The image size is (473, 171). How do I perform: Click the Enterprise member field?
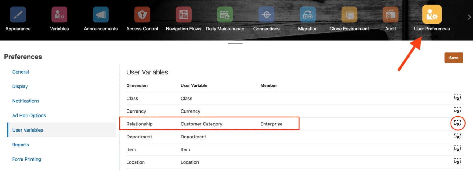pyautogui.click(x=271, y=124)
